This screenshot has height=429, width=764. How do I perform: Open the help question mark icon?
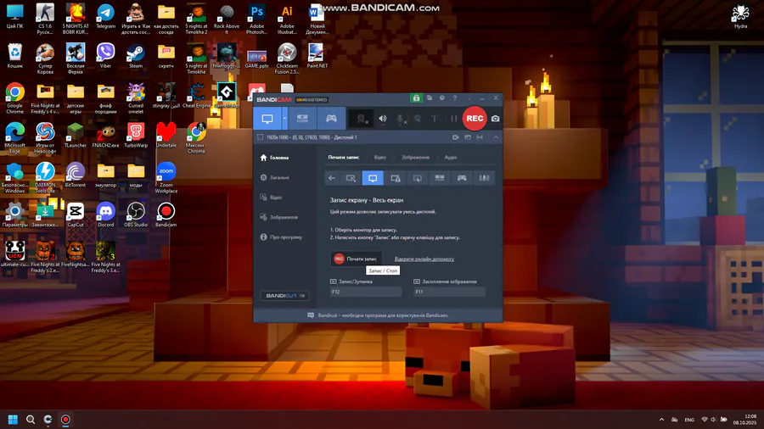455,98
